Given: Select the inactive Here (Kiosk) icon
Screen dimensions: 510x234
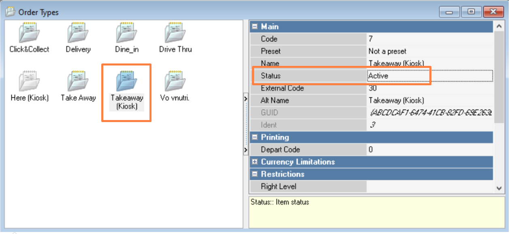Looking at the screenshot, I should click(x=29, y=81).
